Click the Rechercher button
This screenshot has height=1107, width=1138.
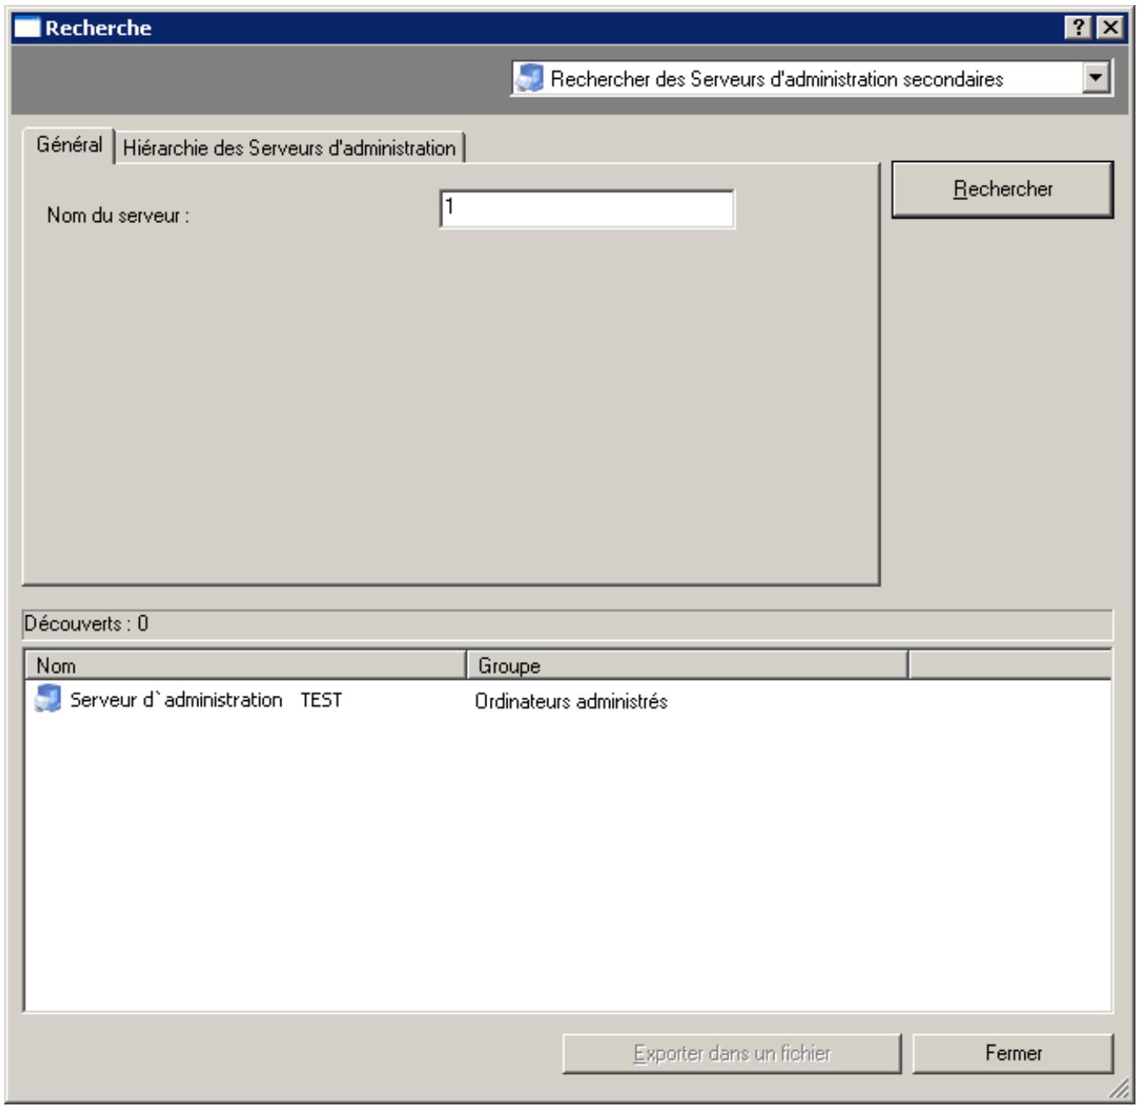pyautogui.click(x=1002, y=189)
